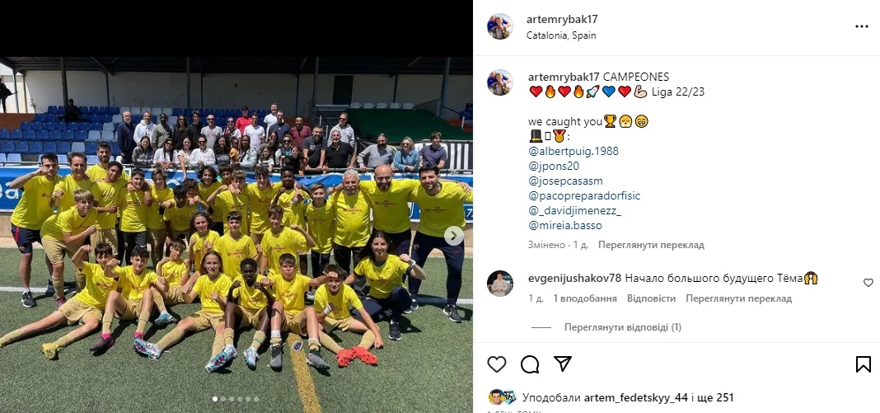Image resolution: width=880 pixels, height=413 pixels.
Task: Expand view replies (1) under comment
Action: pos(622,327)
